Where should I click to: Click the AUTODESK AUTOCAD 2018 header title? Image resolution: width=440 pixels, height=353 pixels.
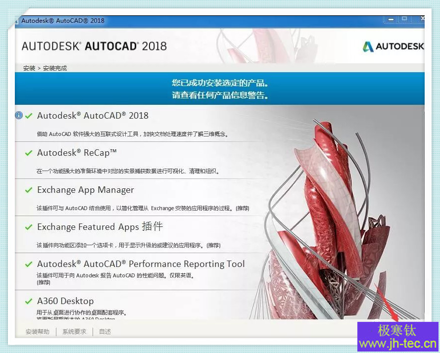click(x=94, y=46)
